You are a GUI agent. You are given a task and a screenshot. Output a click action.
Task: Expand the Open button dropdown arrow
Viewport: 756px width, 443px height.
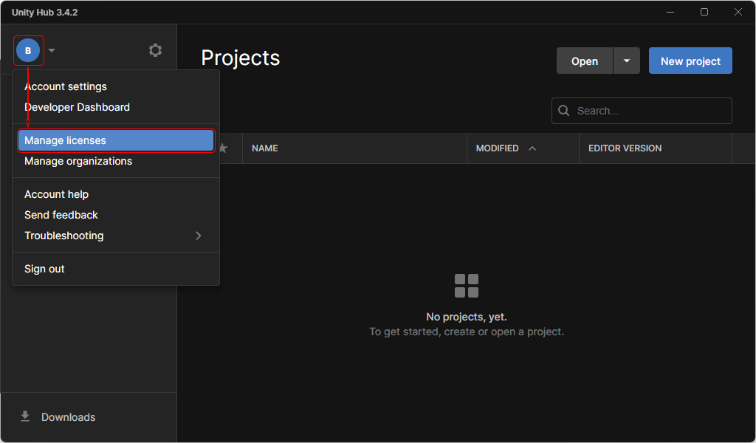pyautogui.click(x=627, y=61)
